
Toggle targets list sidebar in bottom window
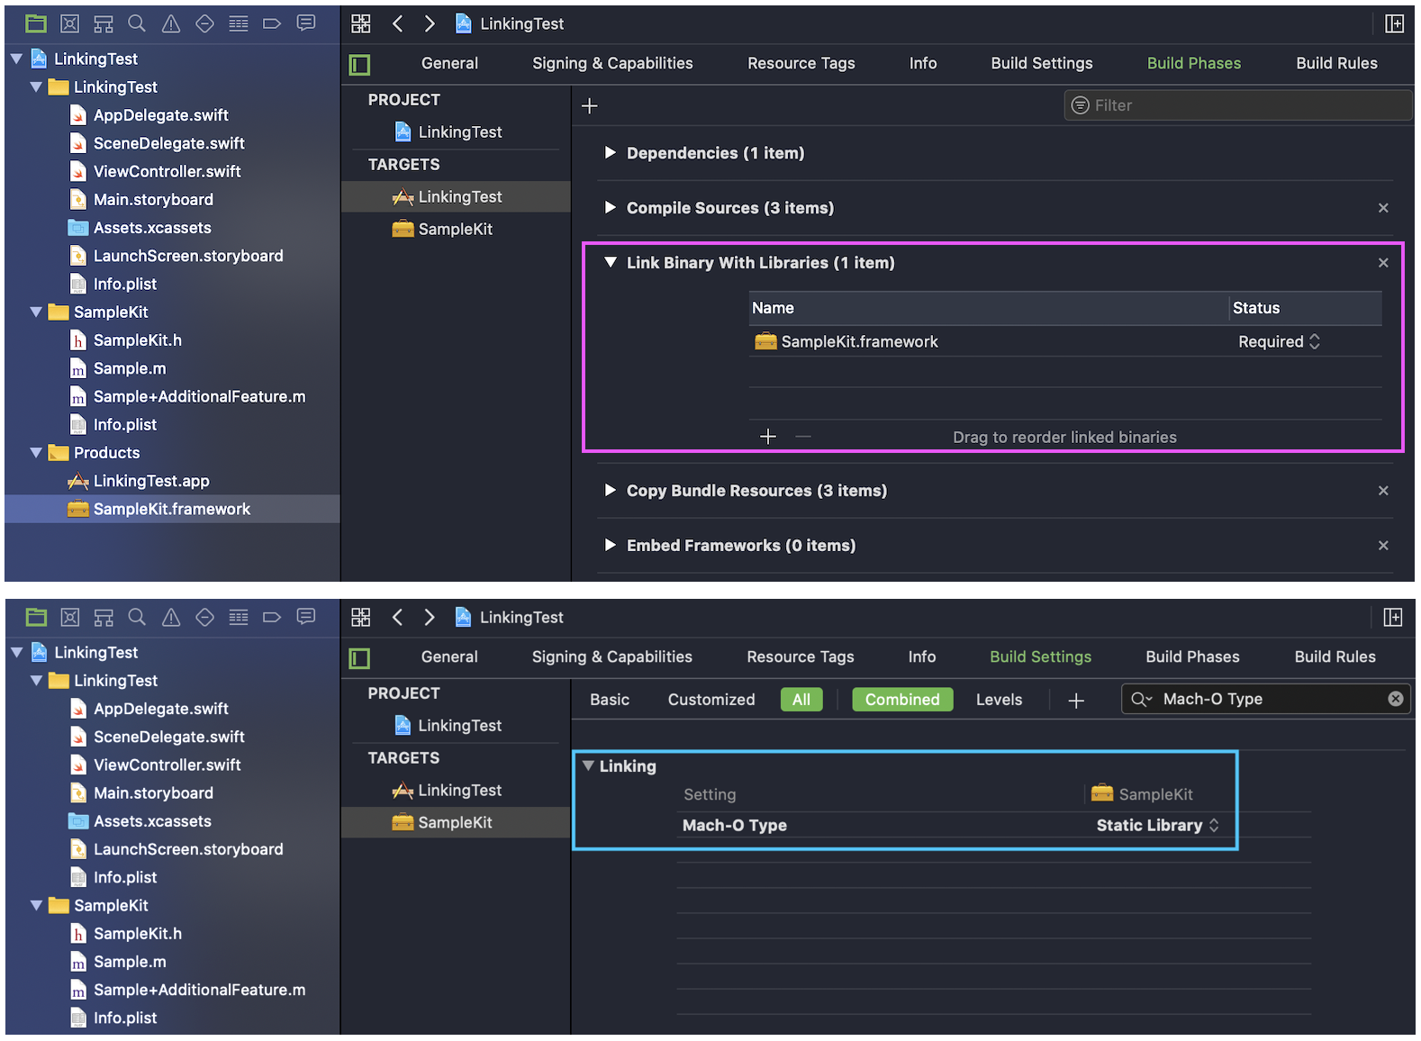[x=359, y=658]
